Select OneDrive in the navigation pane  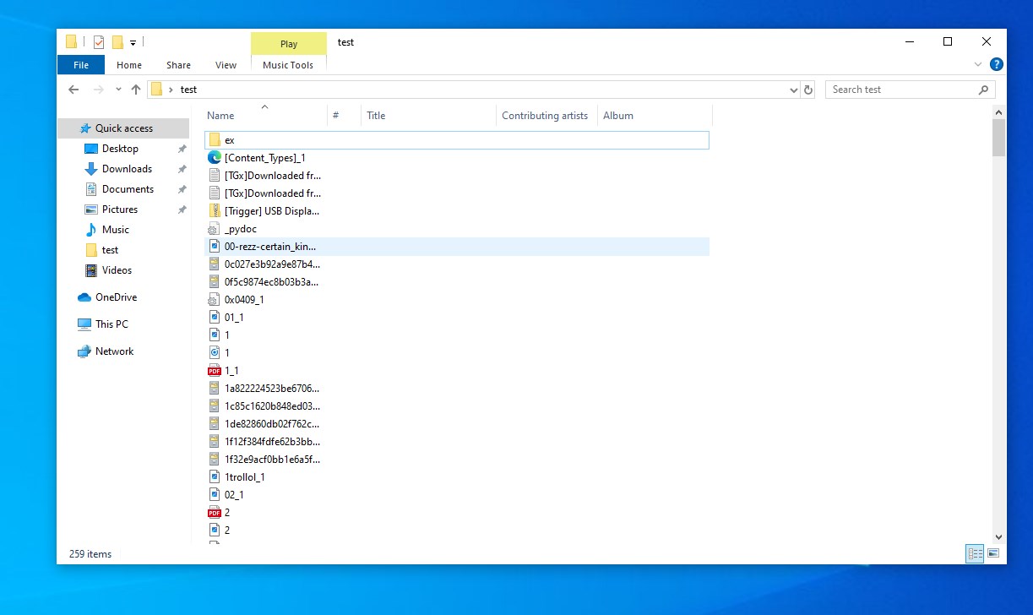coord(116,297)
